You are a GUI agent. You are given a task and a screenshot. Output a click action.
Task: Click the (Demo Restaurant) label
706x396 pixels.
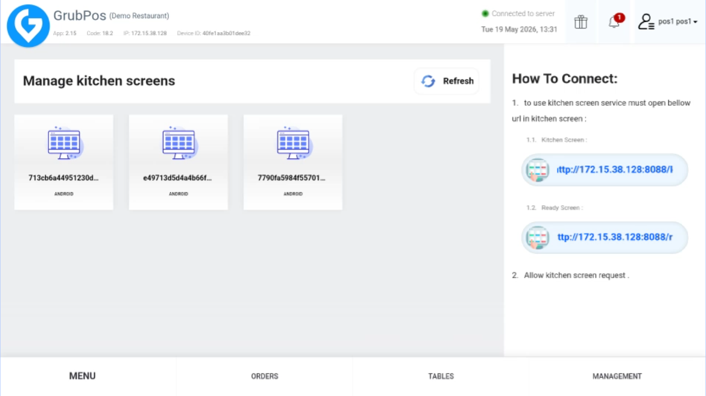pyautogui.click(x=139, y=16)
